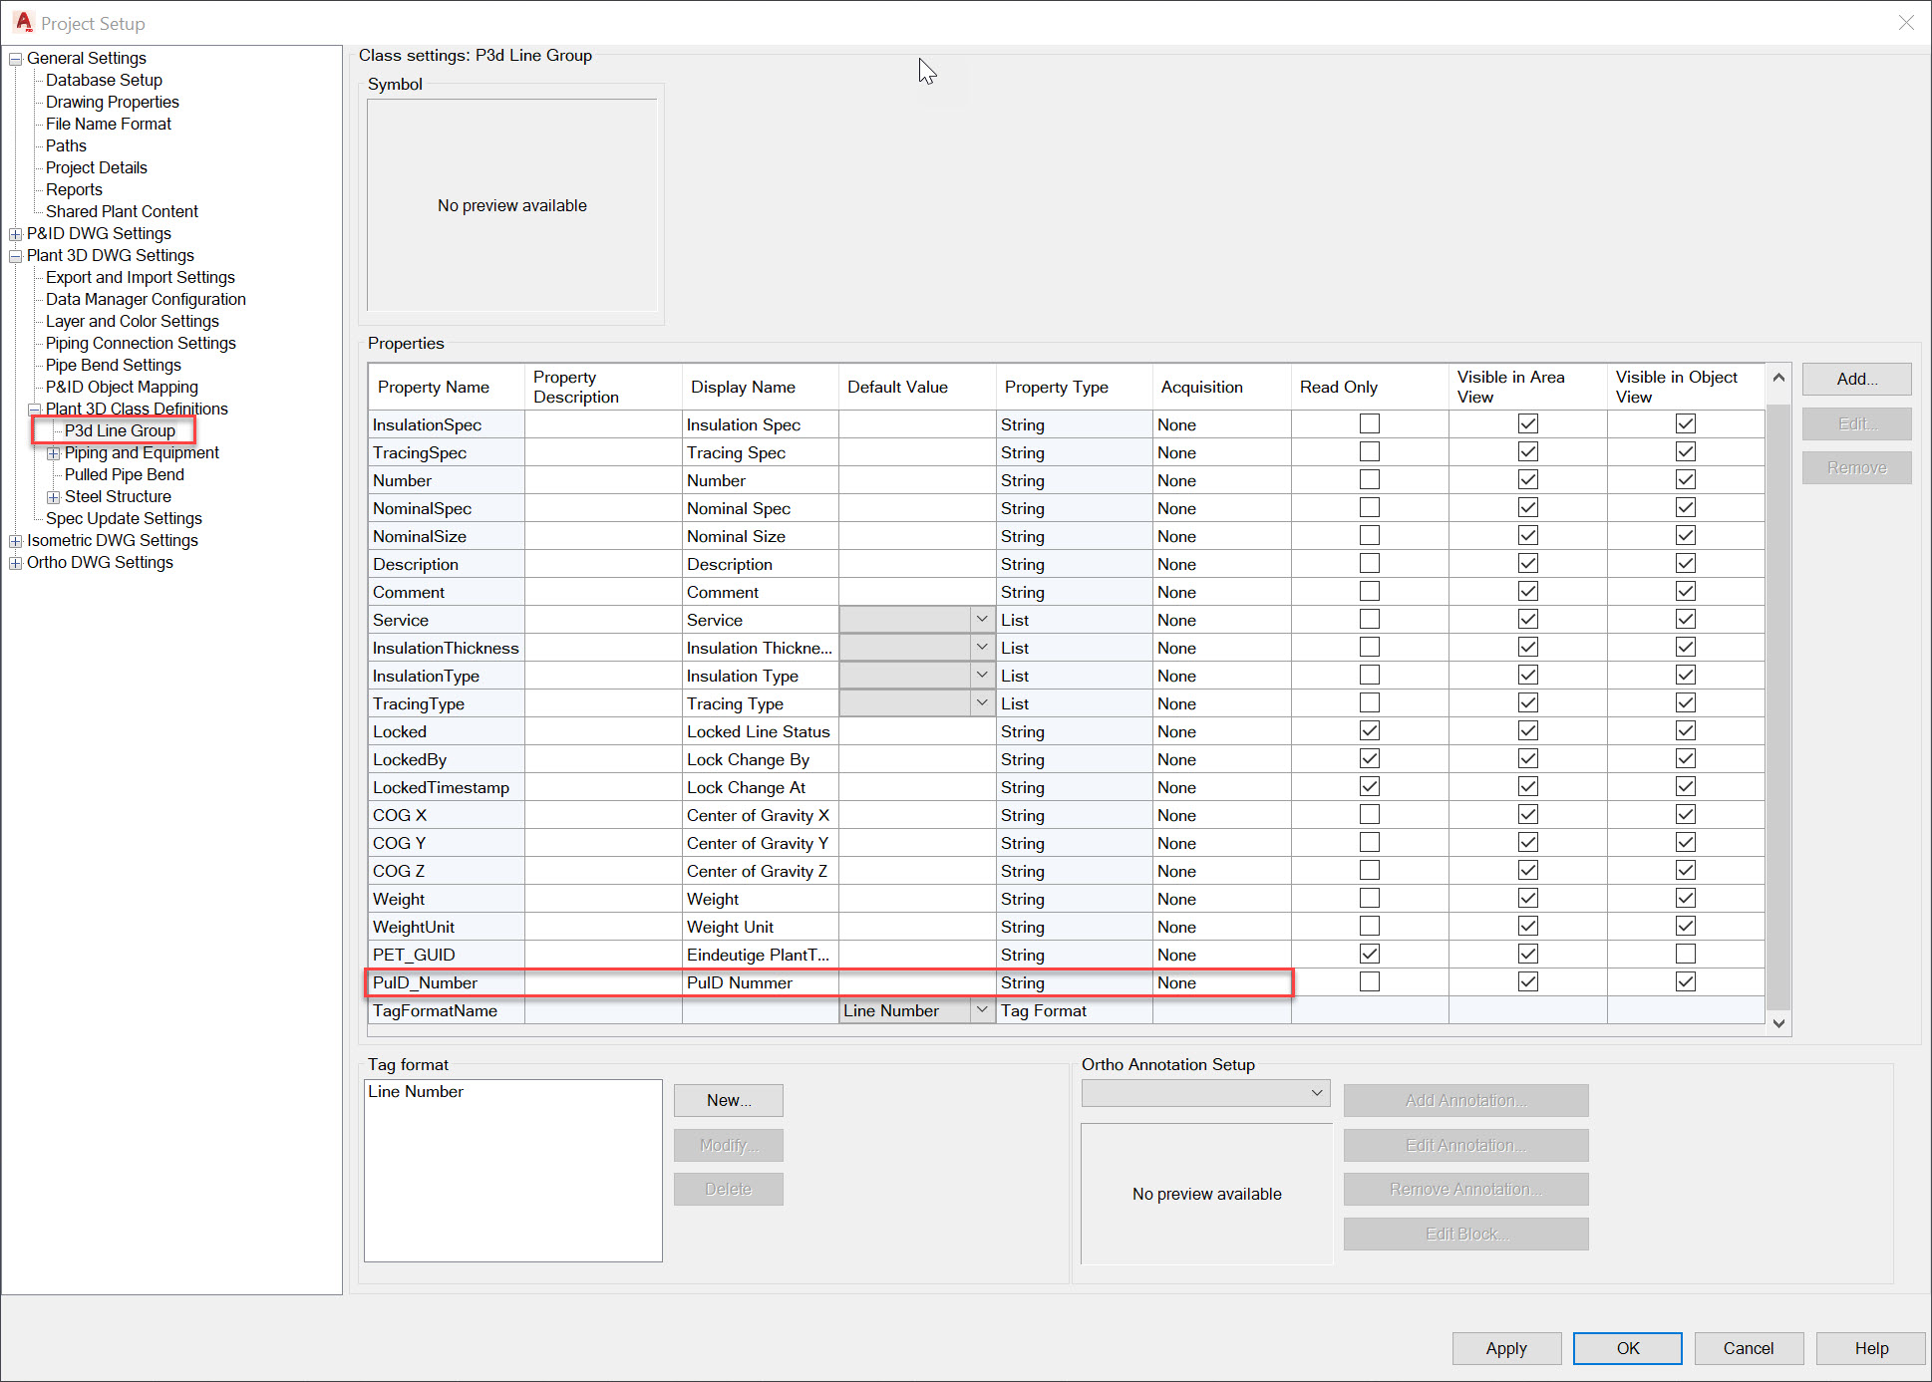Click the down arrow on the properties scrollbar

tap(1778, 1023)
